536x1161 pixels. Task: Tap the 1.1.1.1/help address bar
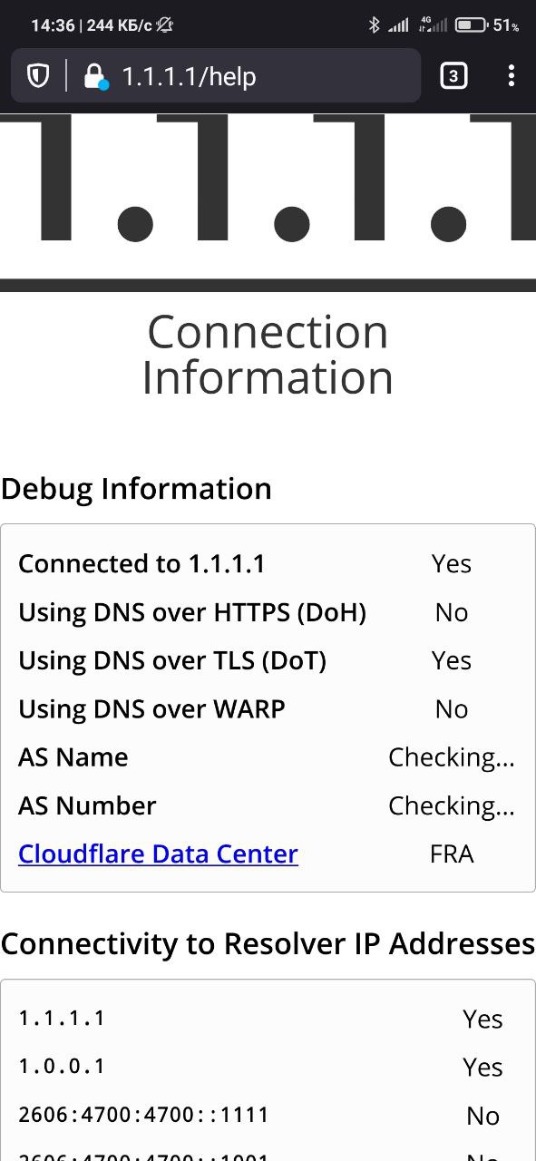click(x=216, y=76)
